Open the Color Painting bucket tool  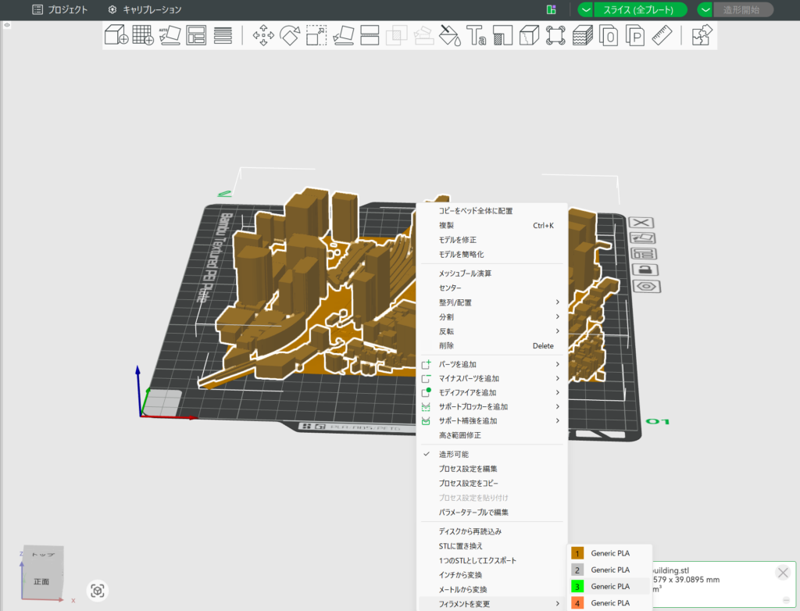(x=450, y=35)
